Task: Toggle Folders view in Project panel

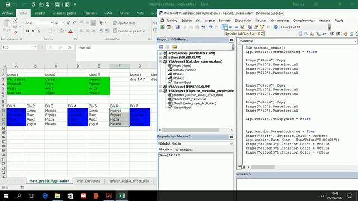Action: point(175,47)
